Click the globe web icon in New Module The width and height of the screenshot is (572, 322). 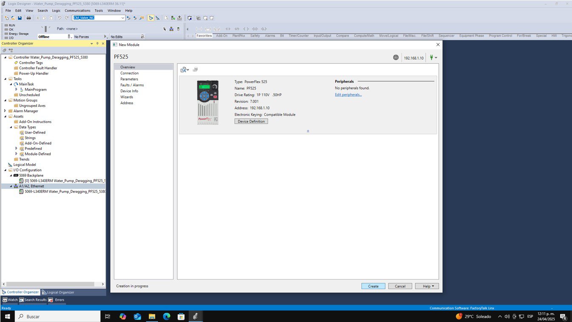pyautogui.click(x=396, y=57)
